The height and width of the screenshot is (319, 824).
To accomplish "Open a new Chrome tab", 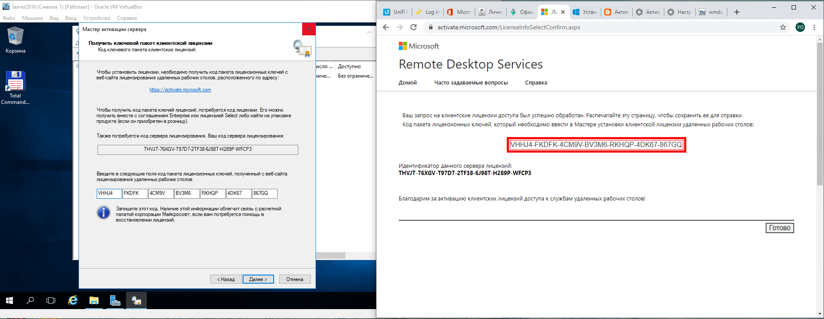I will (737, 12).
